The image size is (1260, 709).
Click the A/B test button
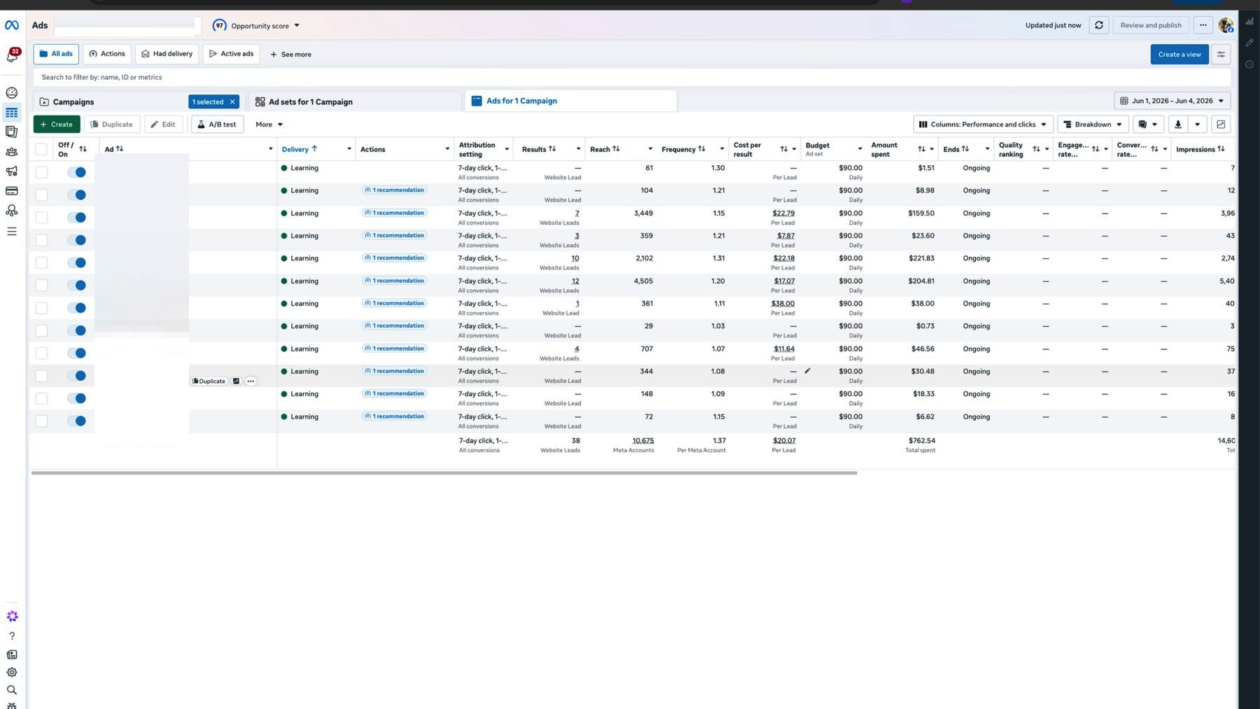(217, 125)
